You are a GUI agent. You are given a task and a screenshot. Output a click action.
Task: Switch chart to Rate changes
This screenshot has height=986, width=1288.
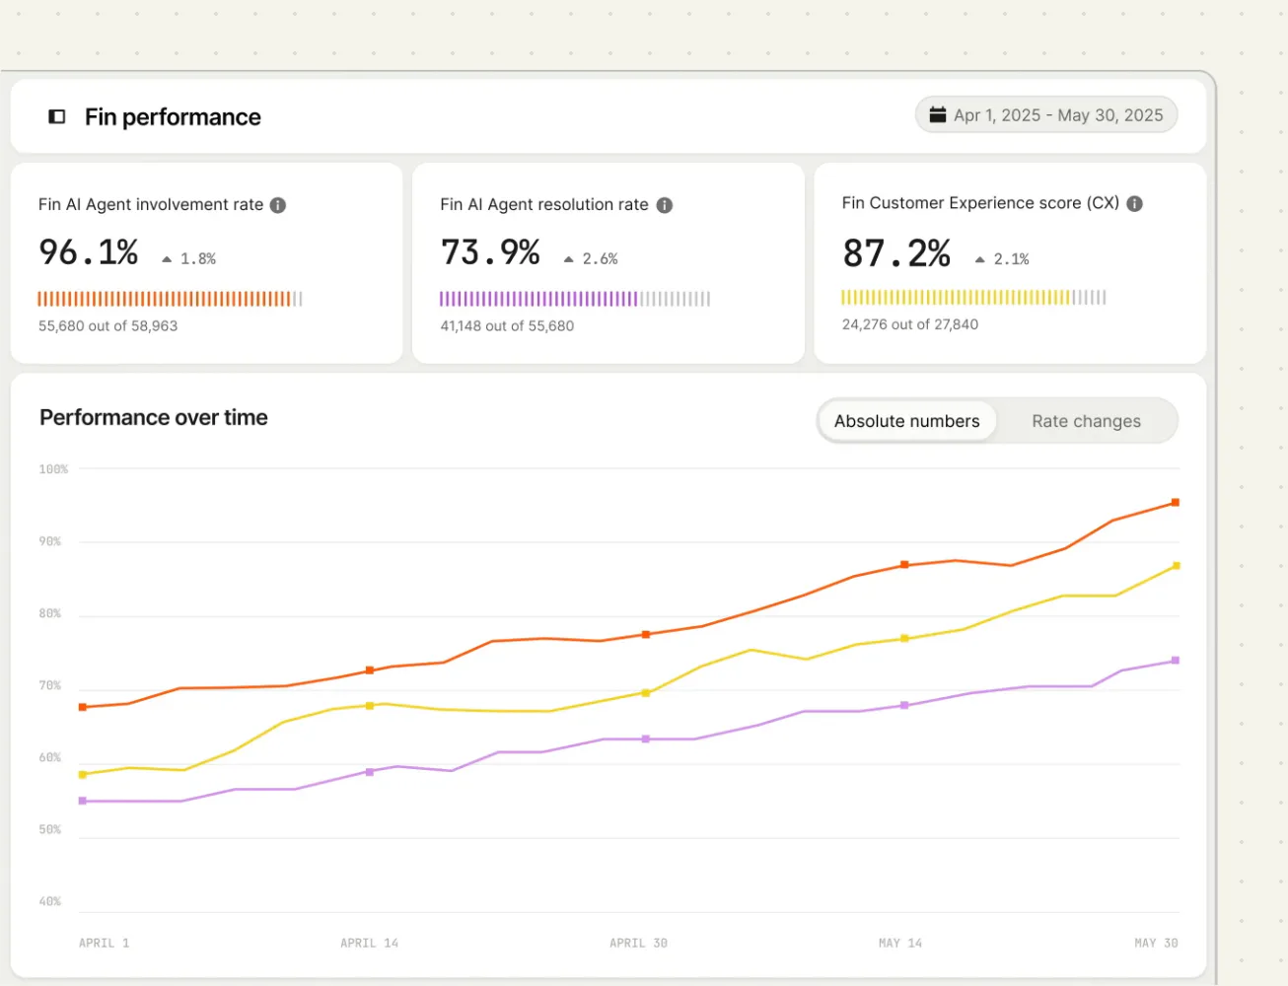[x=1086, y=421]
